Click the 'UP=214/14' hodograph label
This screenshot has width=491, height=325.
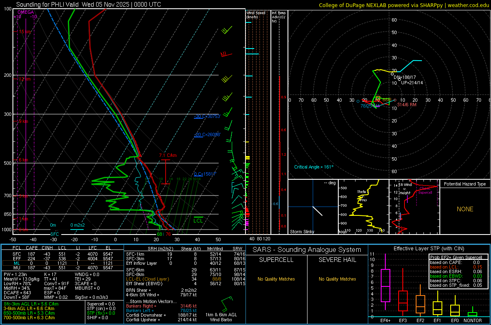(412, 83)
